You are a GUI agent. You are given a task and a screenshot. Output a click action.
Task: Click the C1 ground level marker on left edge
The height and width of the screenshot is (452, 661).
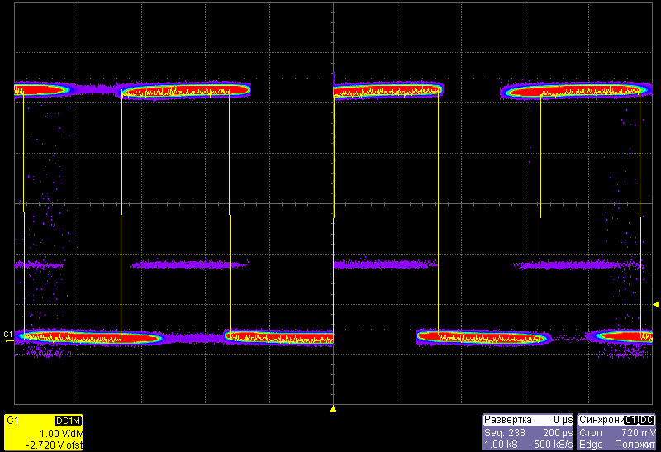[x=8, y=335]
